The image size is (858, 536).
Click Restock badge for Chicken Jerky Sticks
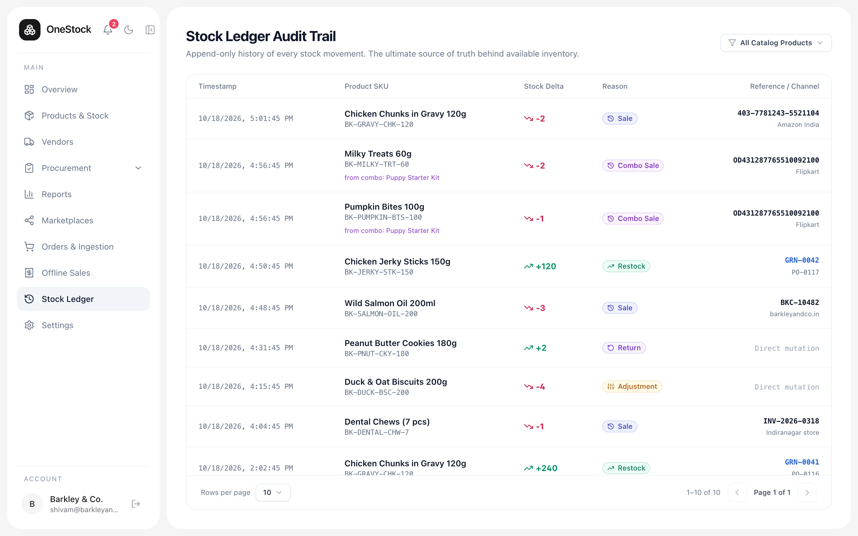coord(626,266)
